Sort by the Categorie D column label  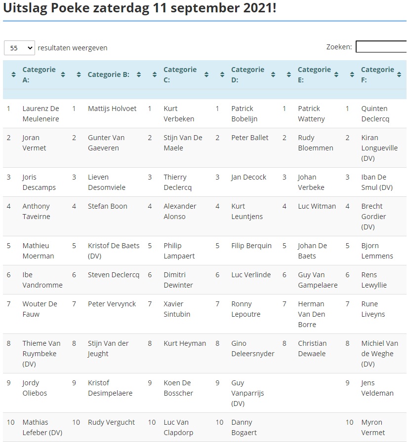(248, 74)
